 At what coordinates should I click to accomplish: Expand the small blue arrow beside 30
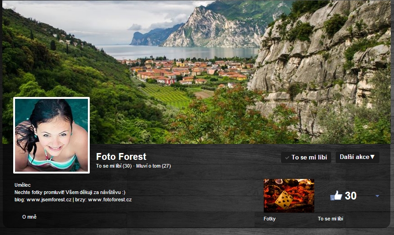click(377, 196)
